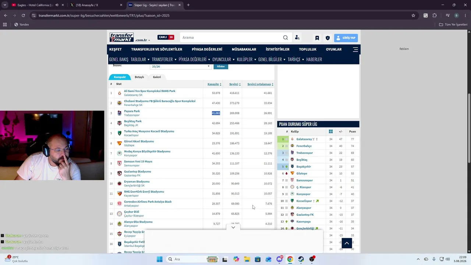Image resolution: width=471 pixels, height=265 pixels.
Task: Click the browser address bar URL
Action: [x=104, y=15]
